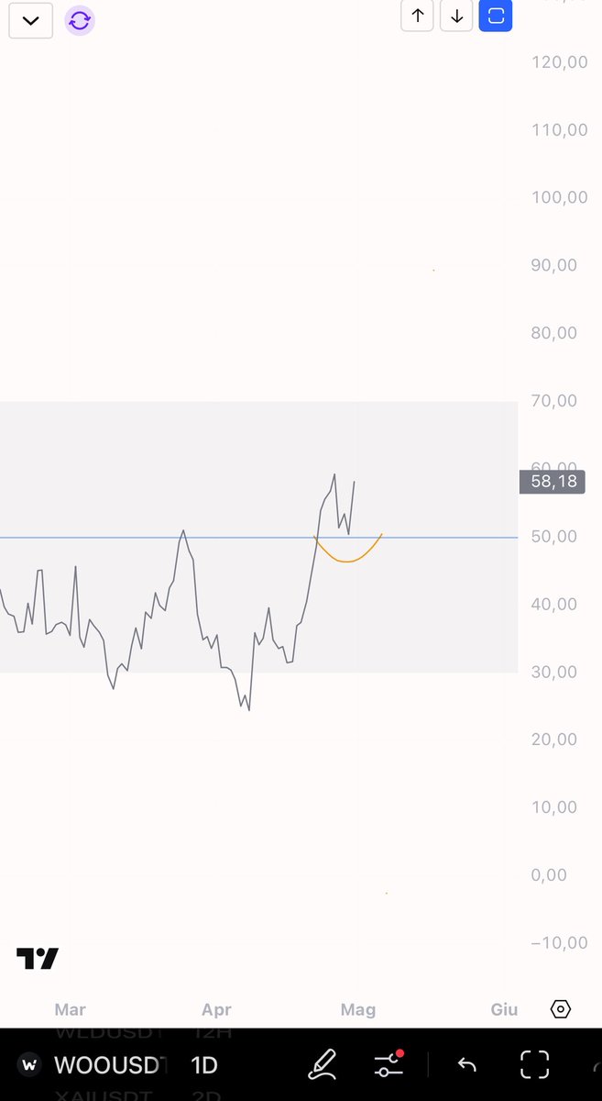Expand the chevron dropdown at top left
602x1101 pixels.
coord(30,20)
